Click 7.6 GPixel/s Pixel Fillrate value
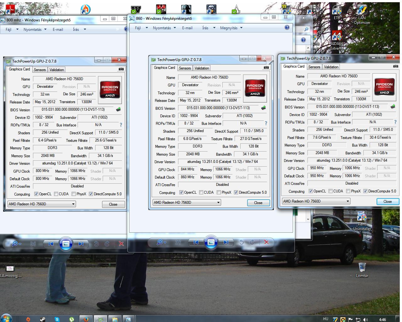402x322 pixels. [322, 137]
